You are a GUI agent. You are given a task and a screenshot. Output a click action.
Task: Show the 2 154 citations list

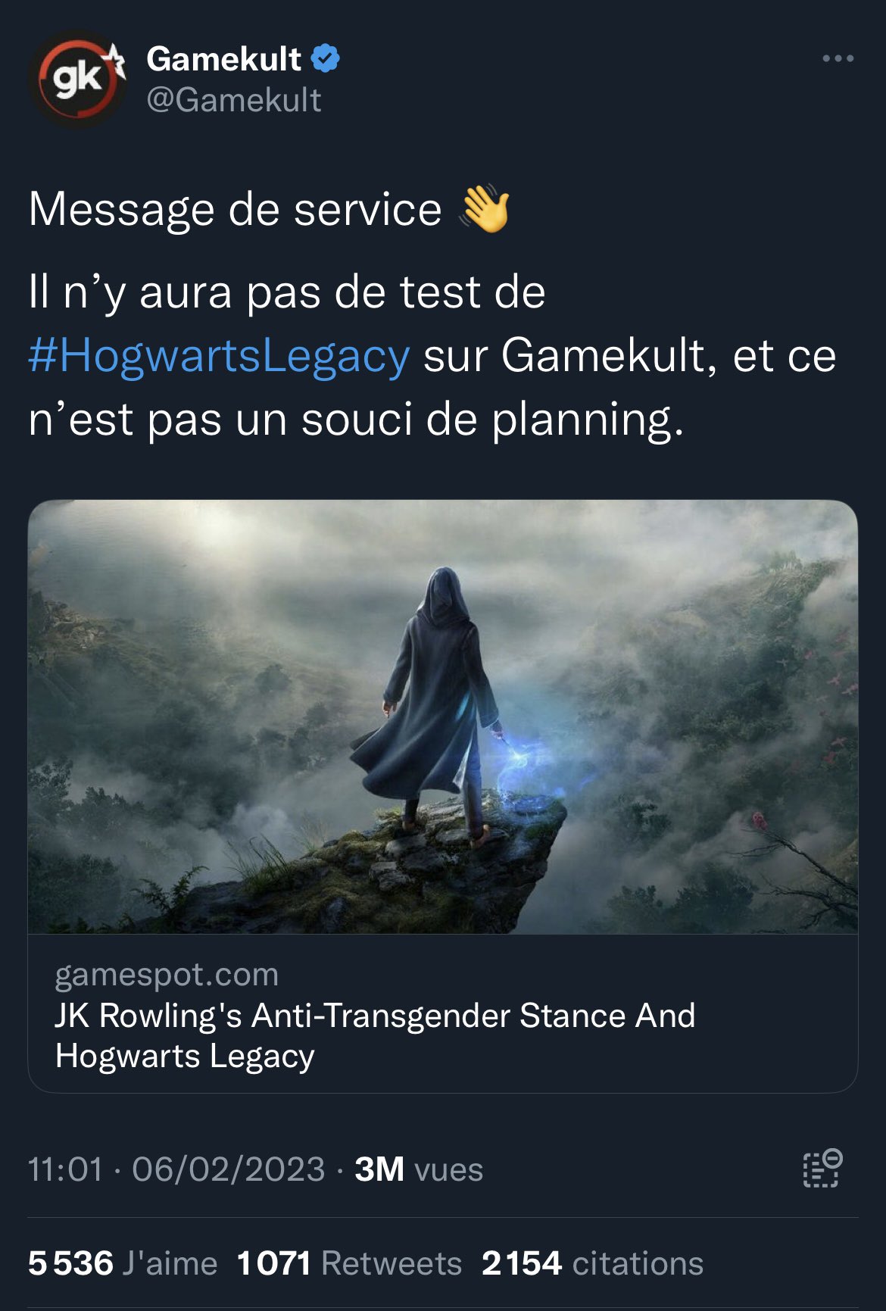pyautogui.click(x=592, y=1263)
